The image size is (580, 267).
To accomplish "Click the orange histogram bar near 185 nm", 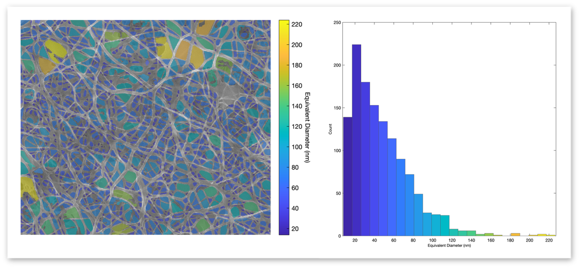I will click(516, 234).
